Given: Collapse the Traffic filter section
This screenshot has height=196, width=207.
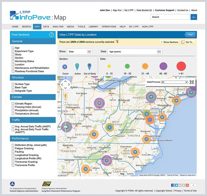Looking at the screenshot, I should click(33, 120).
